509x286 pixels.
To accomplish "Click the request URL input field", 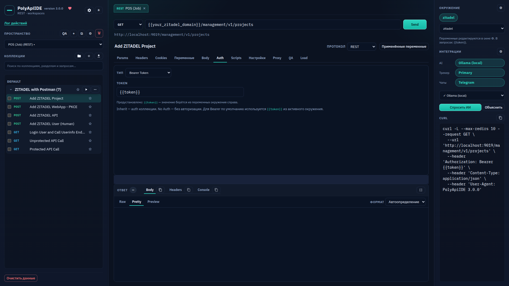I will (273, 25).
